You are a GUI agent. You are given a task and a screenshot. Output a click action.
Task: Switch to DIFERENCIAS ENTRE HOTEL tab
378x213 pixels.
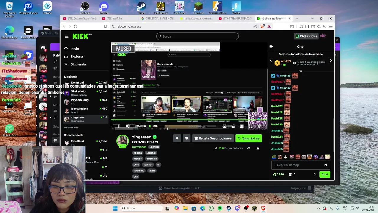(x=158, y=18)
